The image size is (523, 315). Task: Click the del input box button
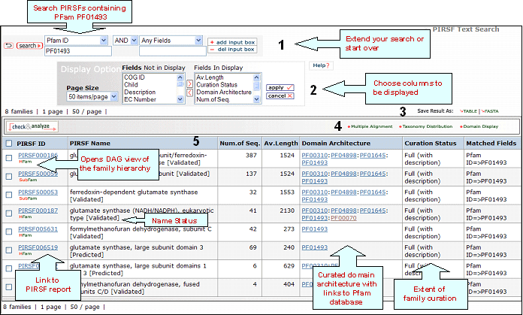click(232, 50)
